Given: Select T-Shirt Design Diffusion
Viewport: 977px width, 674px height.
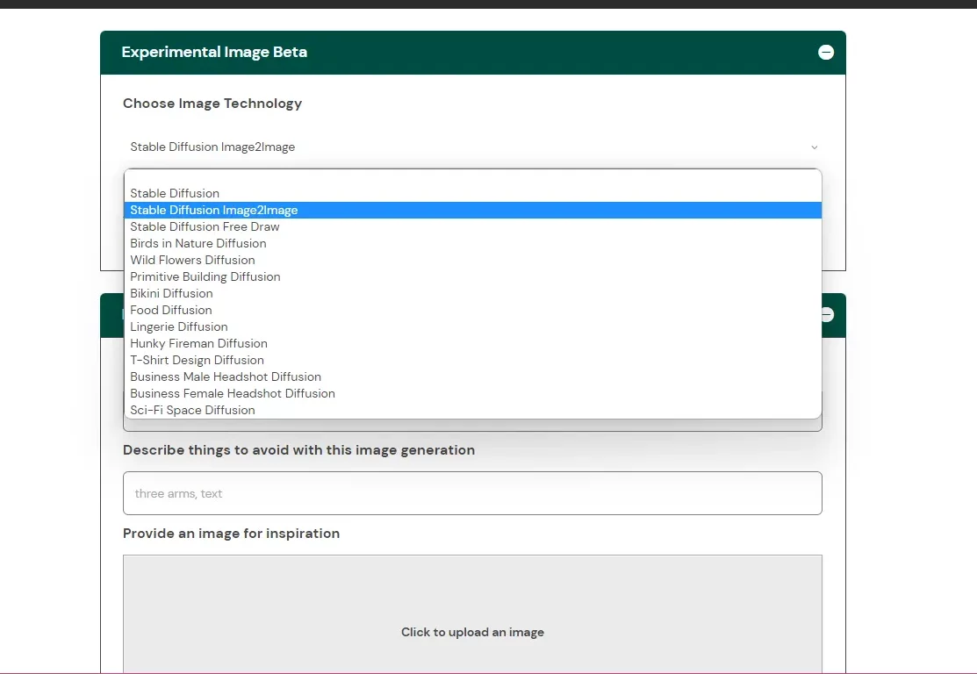Looking at the screenshot, I should (197, 360).
